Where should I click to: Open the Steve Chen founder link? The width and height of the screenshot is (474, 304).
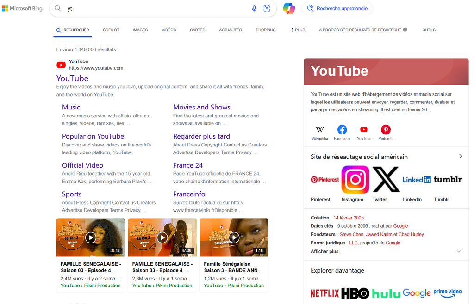(x=352, y=234)
